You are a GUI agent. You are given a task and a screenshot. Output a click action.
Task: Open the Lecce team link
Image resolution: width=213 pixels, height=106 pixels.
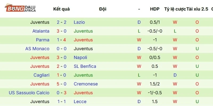point(79,101)
